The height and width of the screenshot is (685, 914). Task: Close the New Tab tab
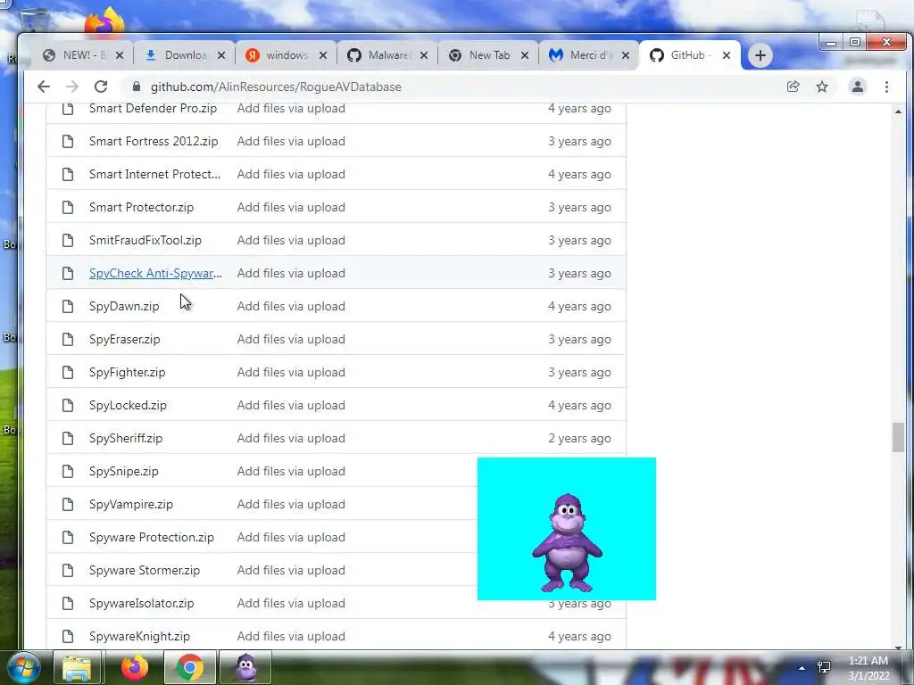click(x=525, y=55)
